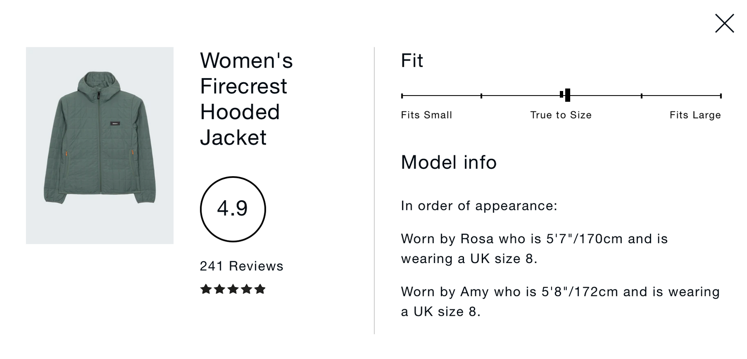
Task: Click the Amy model size description
Action: pos(560,301)
